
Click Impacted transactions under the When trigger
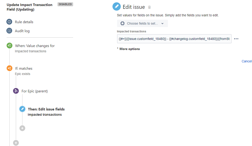[31, 51]
